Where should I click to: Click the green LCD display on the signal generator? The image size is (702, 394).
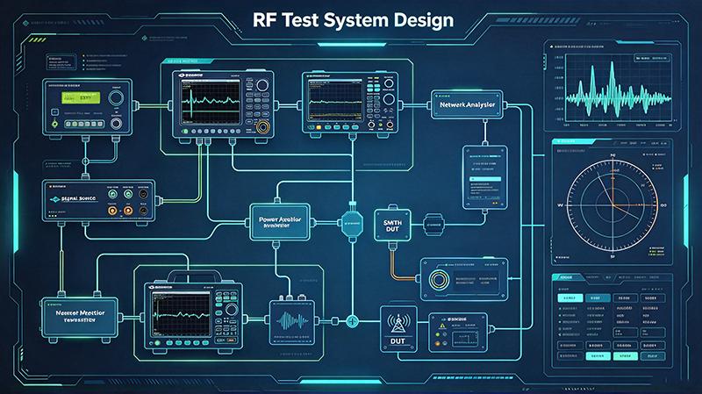(81, 97)
